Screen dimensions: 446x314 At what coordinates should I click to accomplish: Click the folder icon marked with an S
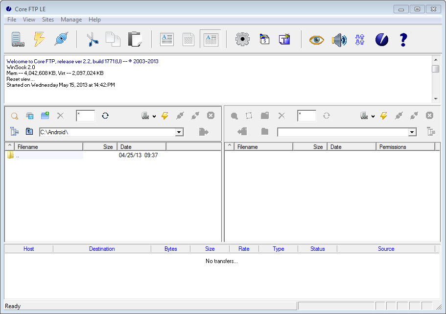coord(264,39)
